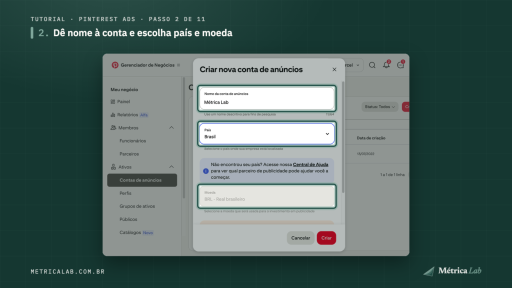Click the Nome da conta de anúncios field

(267, 98)
